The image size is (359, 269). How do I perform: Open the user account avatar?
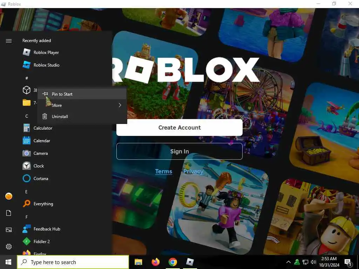point(9,196)
